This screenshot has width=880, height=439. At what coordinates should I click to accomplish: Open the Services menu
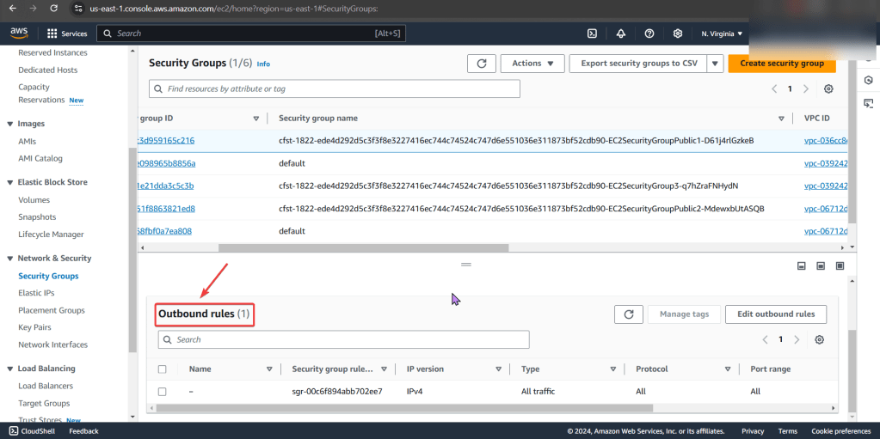click(x=67, y=34)
